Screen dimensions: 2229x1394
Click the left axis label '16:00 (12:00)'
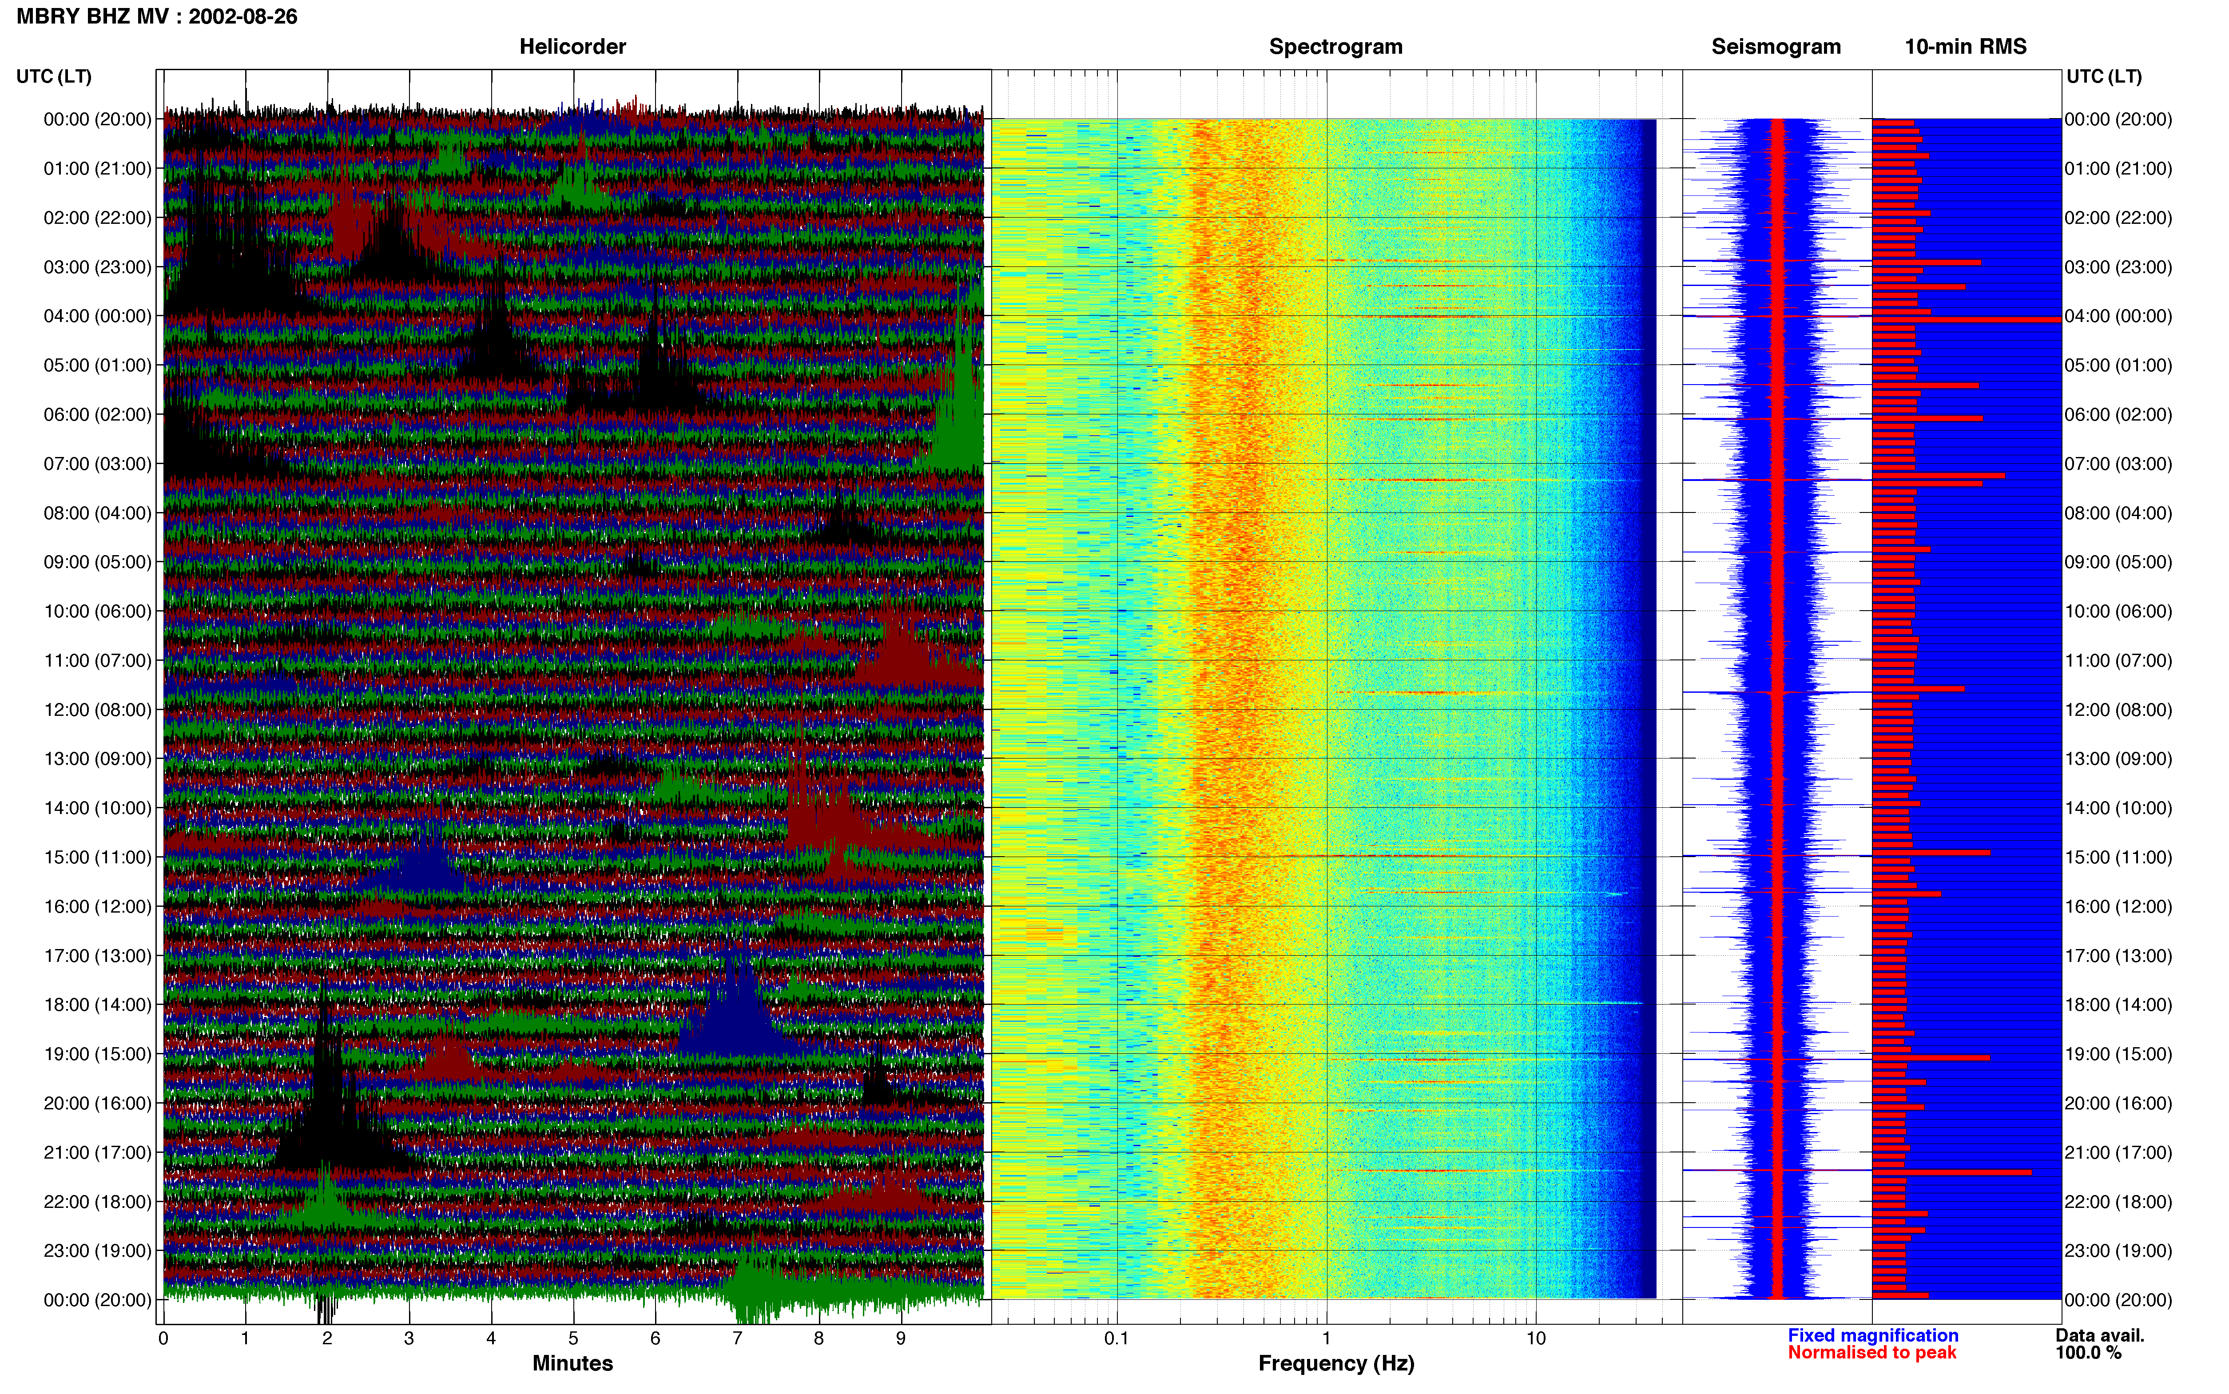[x=98, y=906]
